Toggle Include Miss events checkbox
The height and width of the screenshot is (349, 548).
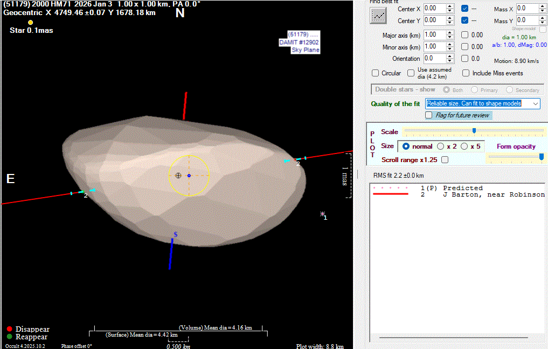coord(466,73)
